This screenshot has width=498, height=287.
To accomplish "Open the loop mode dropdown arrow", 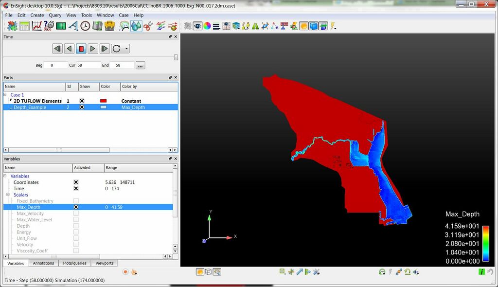I will tap(127, 49).
